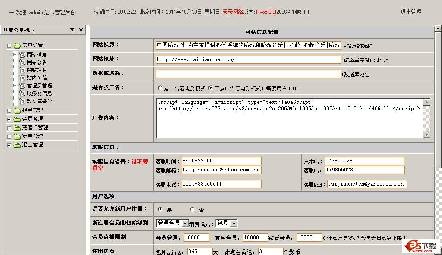Open 网站信息 in the menu tree
This screenshot has width=442, height=255.
37,55
